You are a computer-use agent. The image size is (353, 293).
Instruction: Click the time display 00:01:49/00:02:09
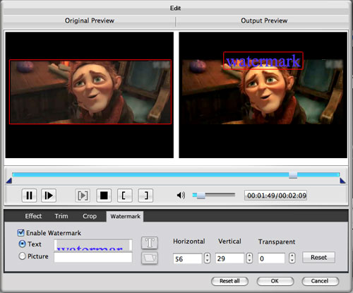point(276,196)
